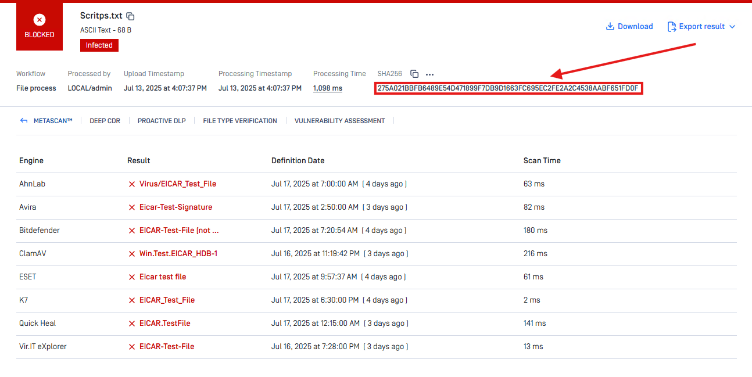Click the Bitdefender engine name
752x377 pixels.
pos(40,230)
